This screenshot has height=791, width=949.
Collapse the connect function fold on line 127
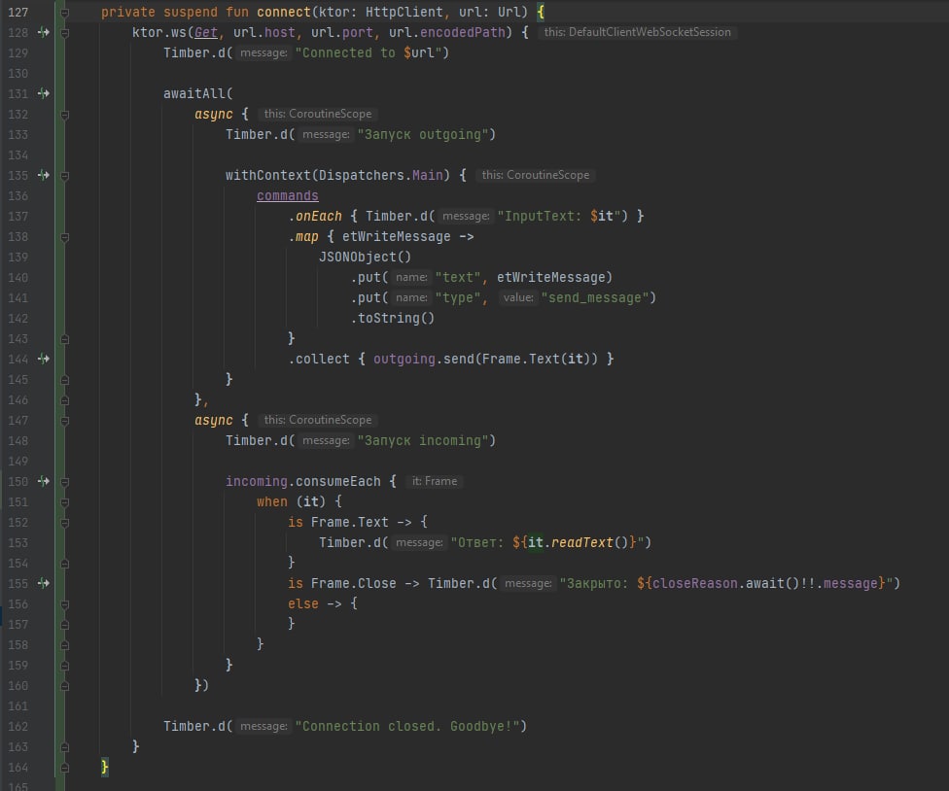(65, 12)
